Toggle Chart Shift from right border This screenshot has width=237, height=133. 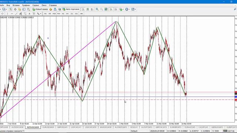[116, 9]
